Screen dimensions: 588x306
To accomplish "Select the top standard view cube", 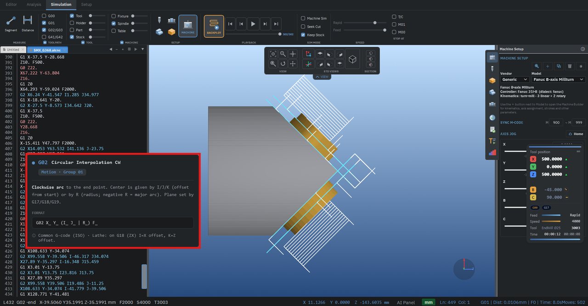I will click(x=320, y=54).
